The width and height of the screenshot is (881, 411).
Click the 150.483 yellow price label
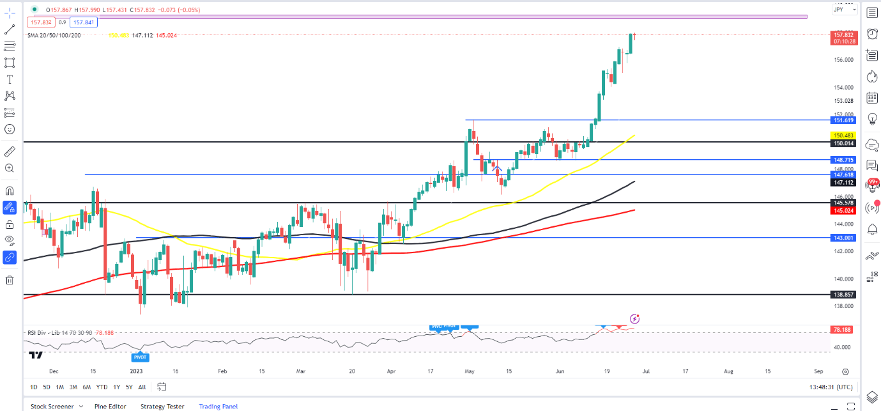coord(844,136)
